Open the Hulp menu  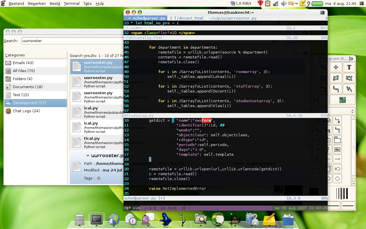[100, 3]
